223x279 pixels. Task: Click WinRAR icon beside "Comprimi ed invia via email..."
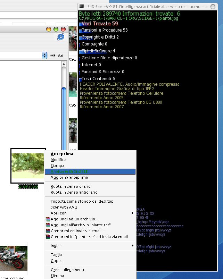pos(48,231)
